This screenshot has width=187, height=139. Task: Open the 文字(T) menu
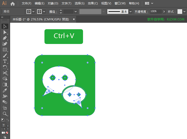pyautogui.click(x=66, y=3)
